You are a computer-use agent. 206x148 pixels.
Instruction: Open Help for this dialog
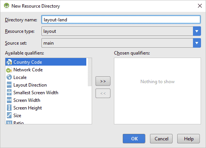point(188,138)
